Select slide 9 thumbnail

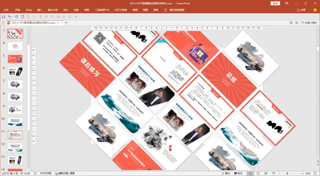[15, 110]
